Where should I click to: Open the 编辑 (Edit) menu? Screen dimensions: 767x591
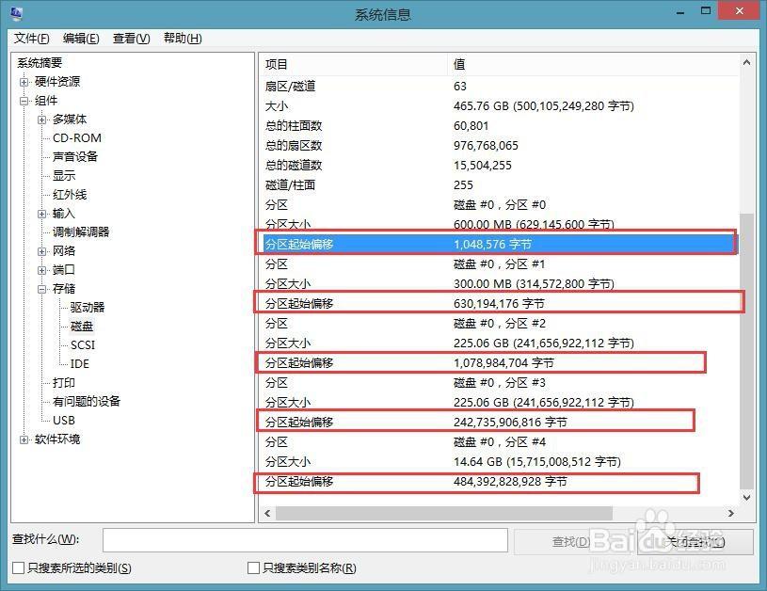pyautogui.click(x=81, y=39)
